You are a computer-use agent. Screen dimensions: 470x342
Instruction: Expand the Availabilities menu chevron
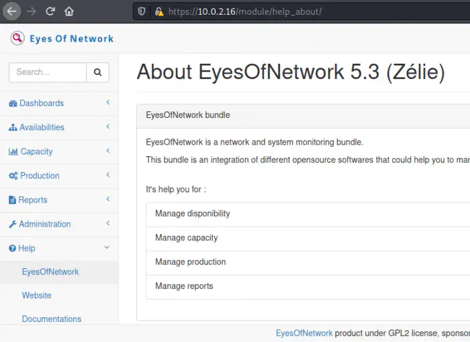click(107, 127)
